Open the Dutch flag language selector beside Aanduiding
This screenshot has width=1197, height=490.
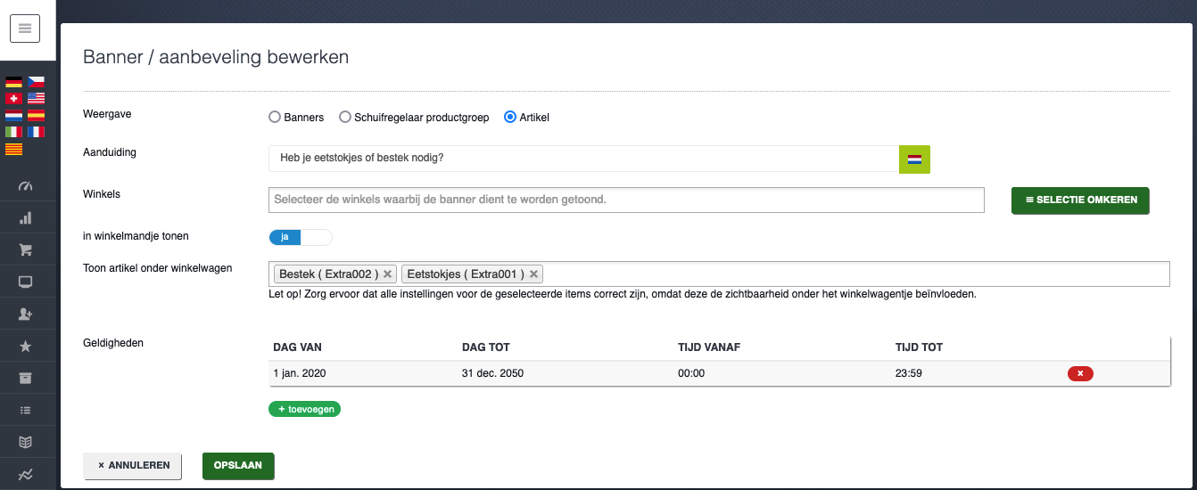point(914,159)
